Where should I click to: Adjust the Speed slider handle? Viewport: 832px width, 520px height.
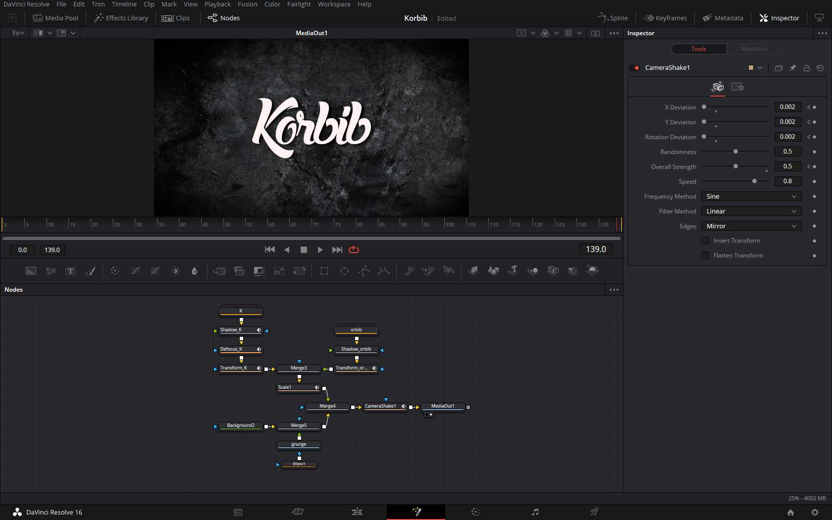(x=754, y=181)
